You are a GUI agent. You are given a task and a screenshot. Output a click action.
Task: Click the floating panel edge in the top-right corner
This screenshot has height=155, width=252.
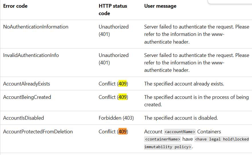230,2
